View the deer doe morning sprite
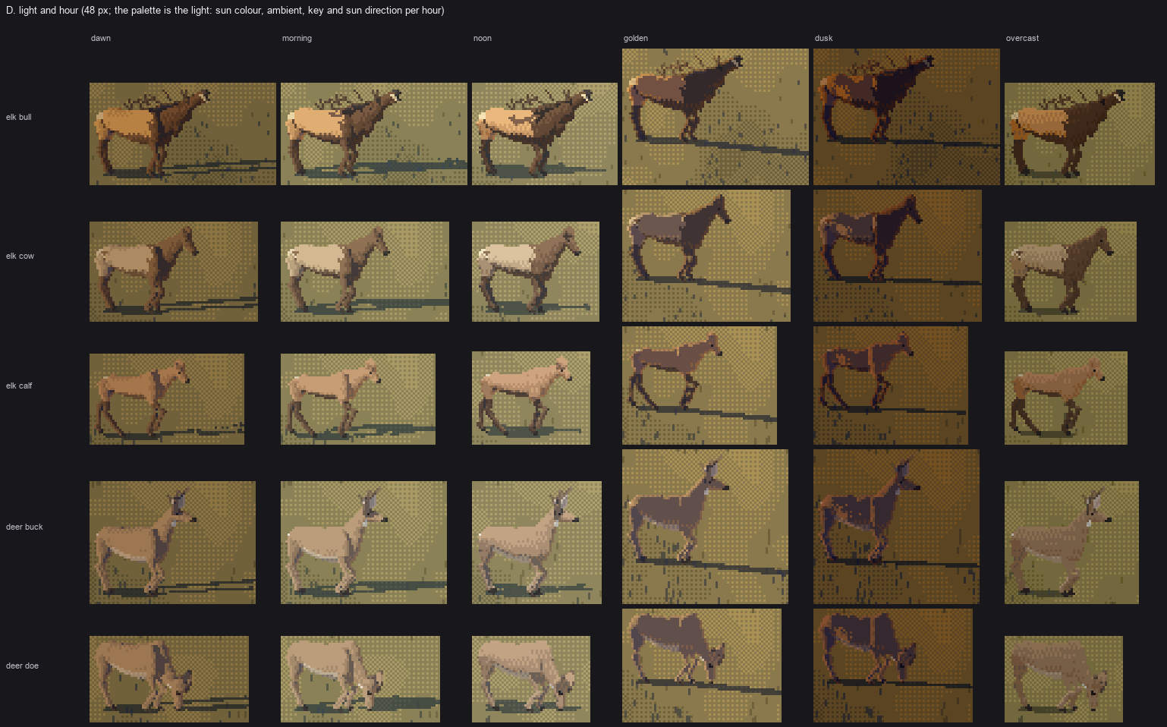The image size is (1167, 727). [360, 679]
